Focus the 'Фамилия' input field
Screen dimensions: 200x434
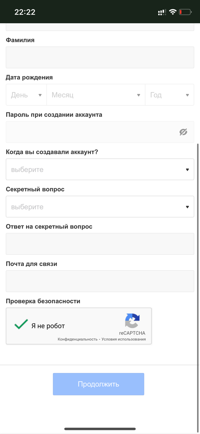click(x=100, y=57)
